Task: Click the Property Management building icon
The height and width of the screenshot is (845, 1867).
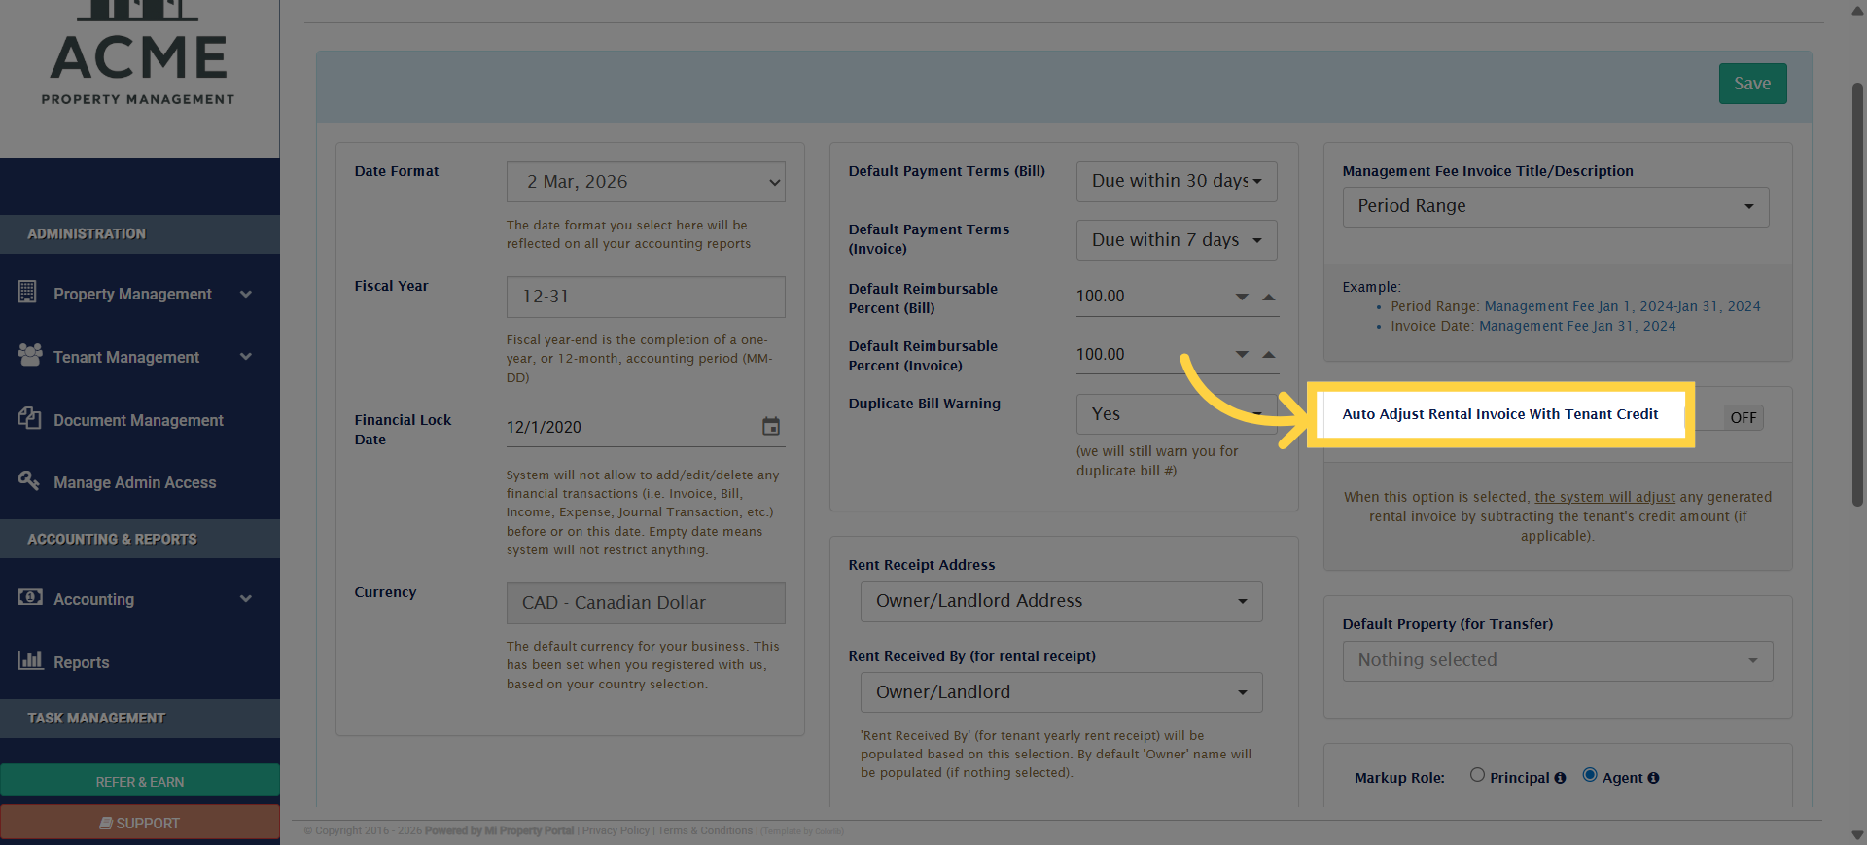Action: point(27,292)
